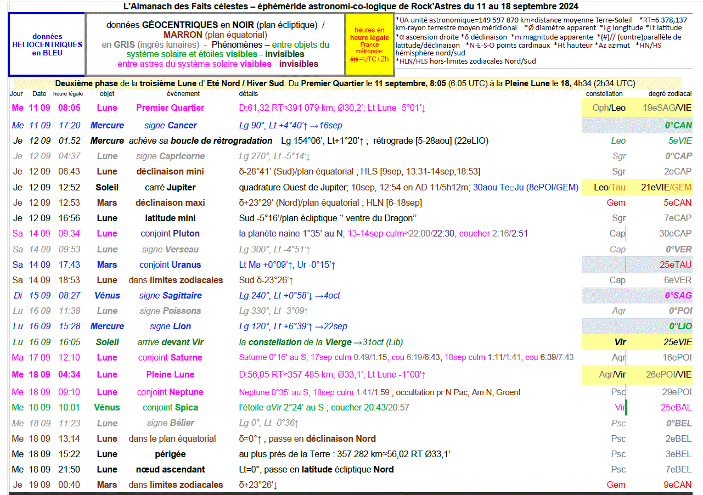The height and width of the screenshot is (495, 703).
Task: Click the "dans le plan équatorial" event
Action: click(172, 438)
